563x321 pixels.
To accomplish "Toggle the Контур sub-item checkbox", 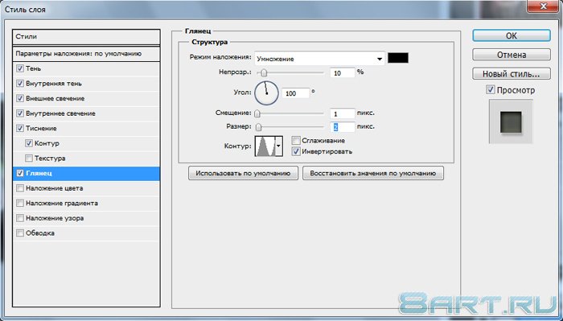I will 29,143.
